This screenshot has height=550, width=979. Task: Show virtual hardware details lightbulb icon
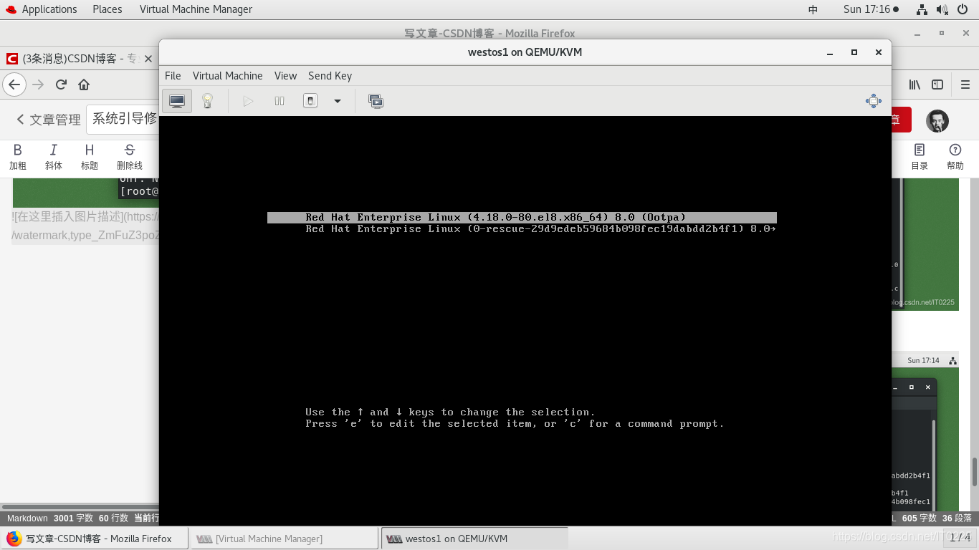coord(207,101)
